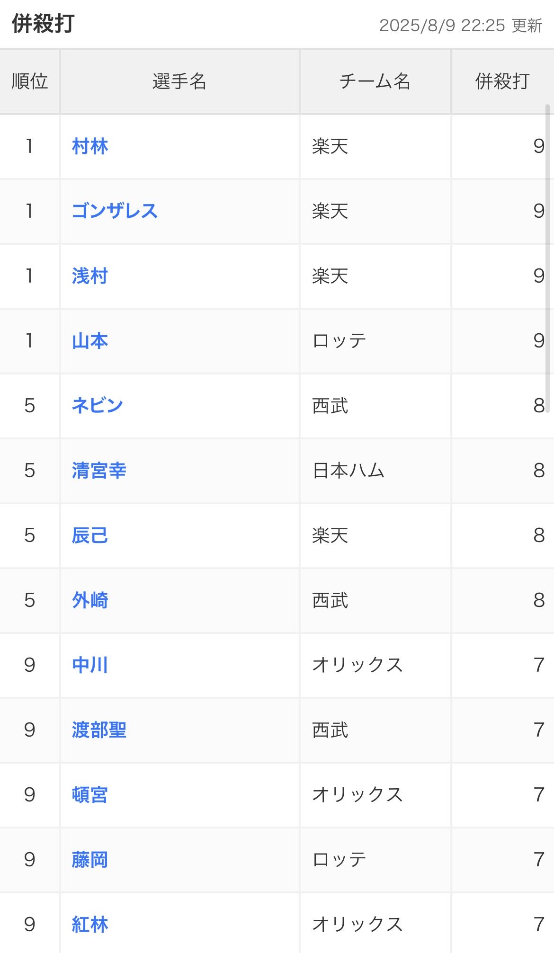Screen dimensions: 554x953
Task: Open player link 浅村
Action: [90, 276]
